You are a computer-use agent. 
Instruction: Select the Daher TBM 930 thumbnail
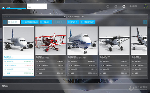click(139, 41)
